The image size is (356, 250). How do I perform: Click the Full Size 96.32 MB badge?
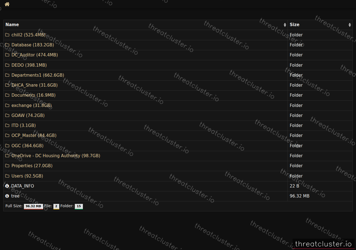[x=33, y=206]
